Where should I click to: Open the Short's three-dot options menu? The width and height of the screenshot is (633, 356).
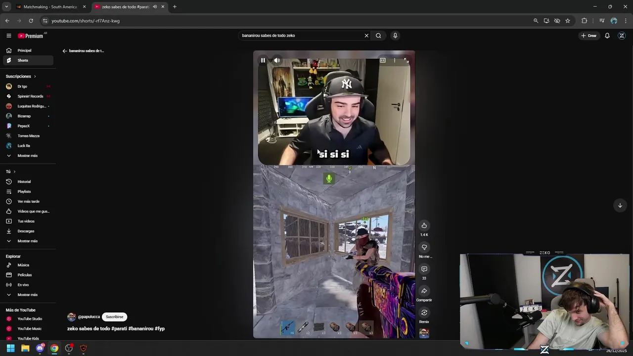click(394, 60)
